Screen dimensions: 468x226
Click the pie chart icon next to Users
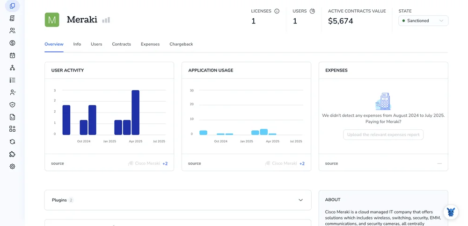(312, 11)
